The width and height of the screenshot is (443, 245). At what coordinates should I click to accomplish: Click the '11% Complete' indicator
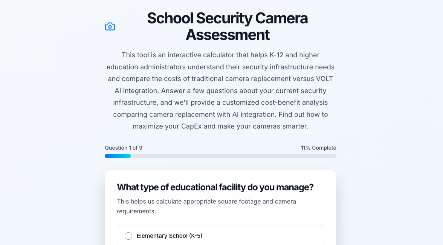click(x=318, y=148)
